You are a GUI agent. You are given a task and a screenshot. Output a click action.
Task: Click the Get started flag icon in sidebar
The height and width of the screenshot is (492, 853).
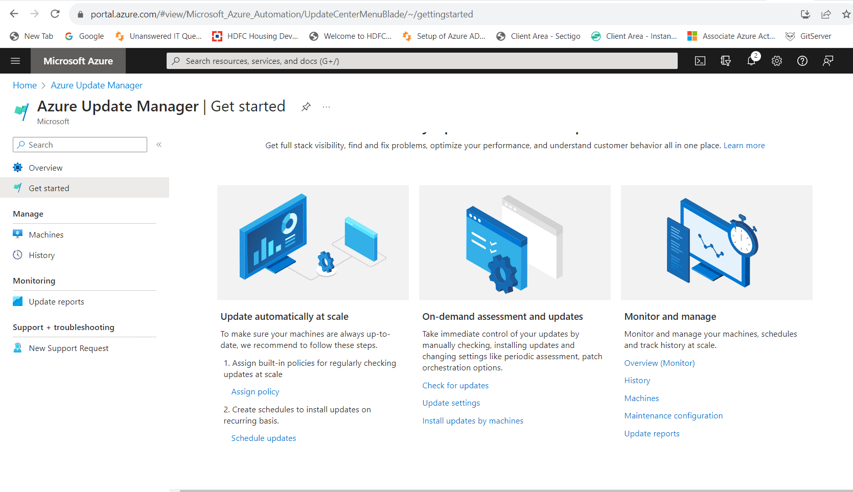pos(18,188)
